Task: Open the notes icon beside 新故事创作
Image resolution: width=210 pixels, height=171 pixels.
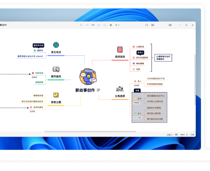Action: tap(98, 90)
